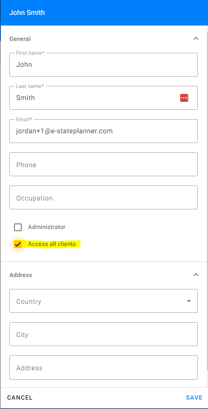Open the Country dropdown arrow
The image size is (208, 409).
click(189, 301)
